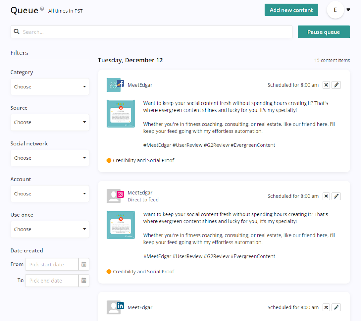Viewport: 361px width, 321px height.
Task: Click the Pause queue button
Action: [x=324, y=32]
